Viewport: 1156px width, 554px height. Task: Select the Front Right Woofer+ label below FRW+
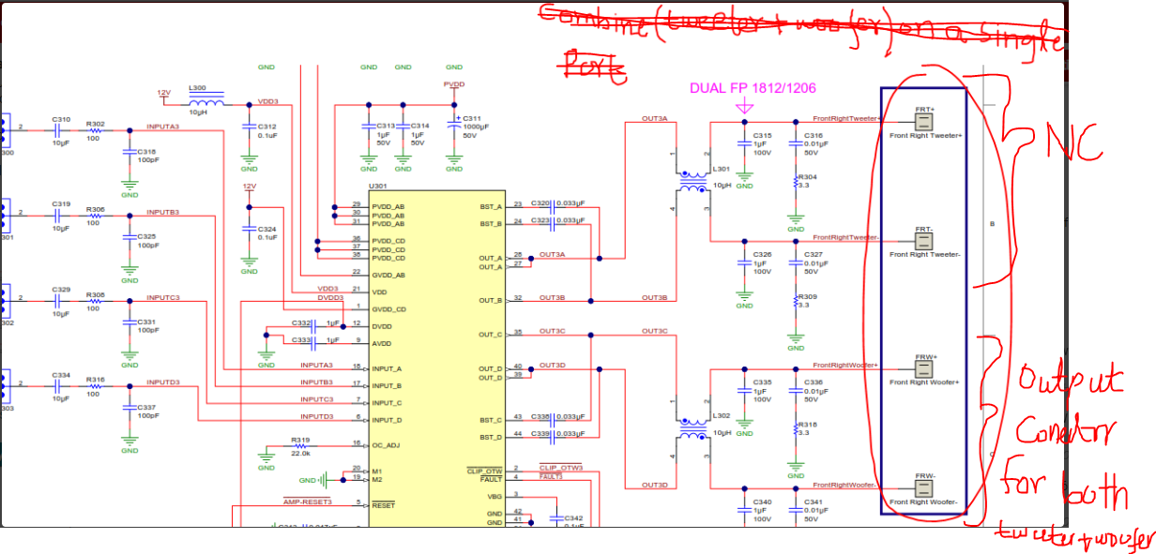click(925, 382)
